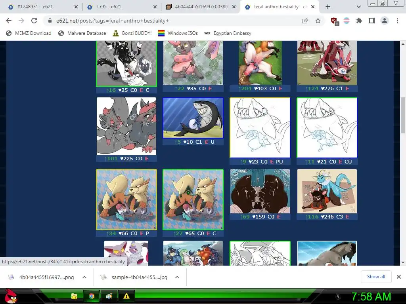Toggle the browser side panel icon
406x304 pixels.
pos(372,21)
